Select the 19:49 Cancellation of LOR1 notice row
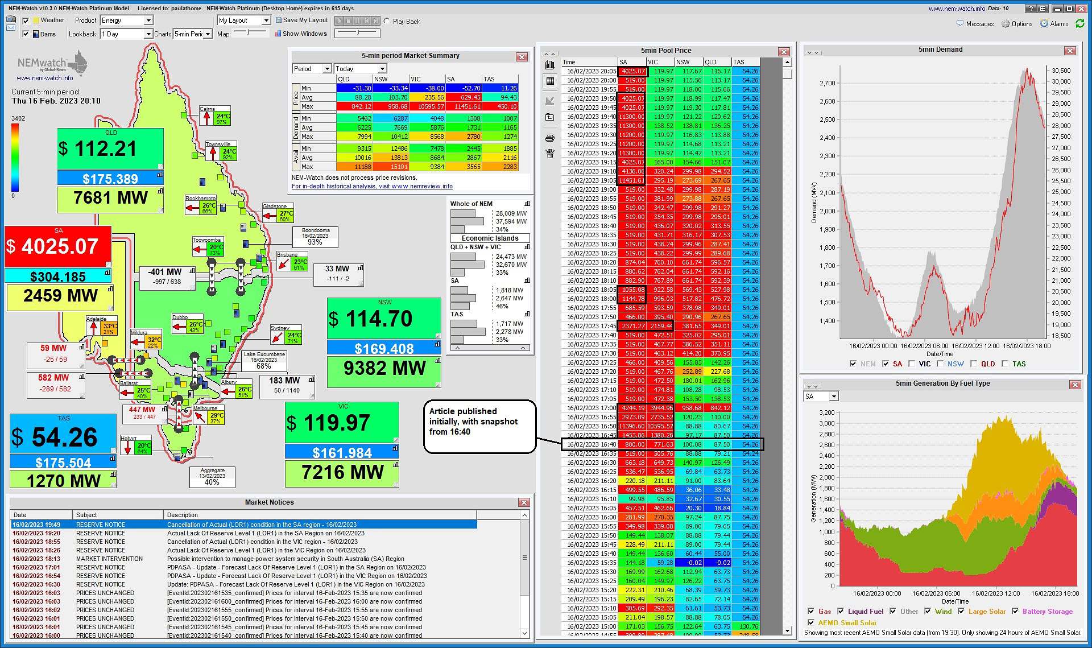Image resolution: width=1092 pixels, height=648 pixels. click(243, 525)
